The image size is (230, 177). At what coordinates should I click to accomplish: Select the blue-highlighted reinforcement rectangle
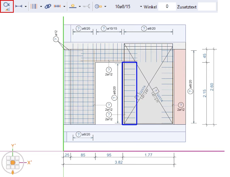[129, 93]
